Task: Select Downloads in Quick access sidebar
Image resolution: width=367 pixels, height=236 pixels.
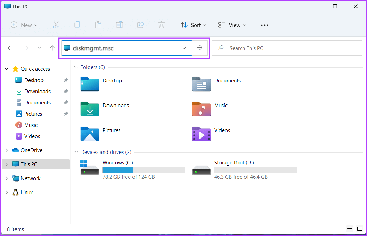Action: coord(38,92)
